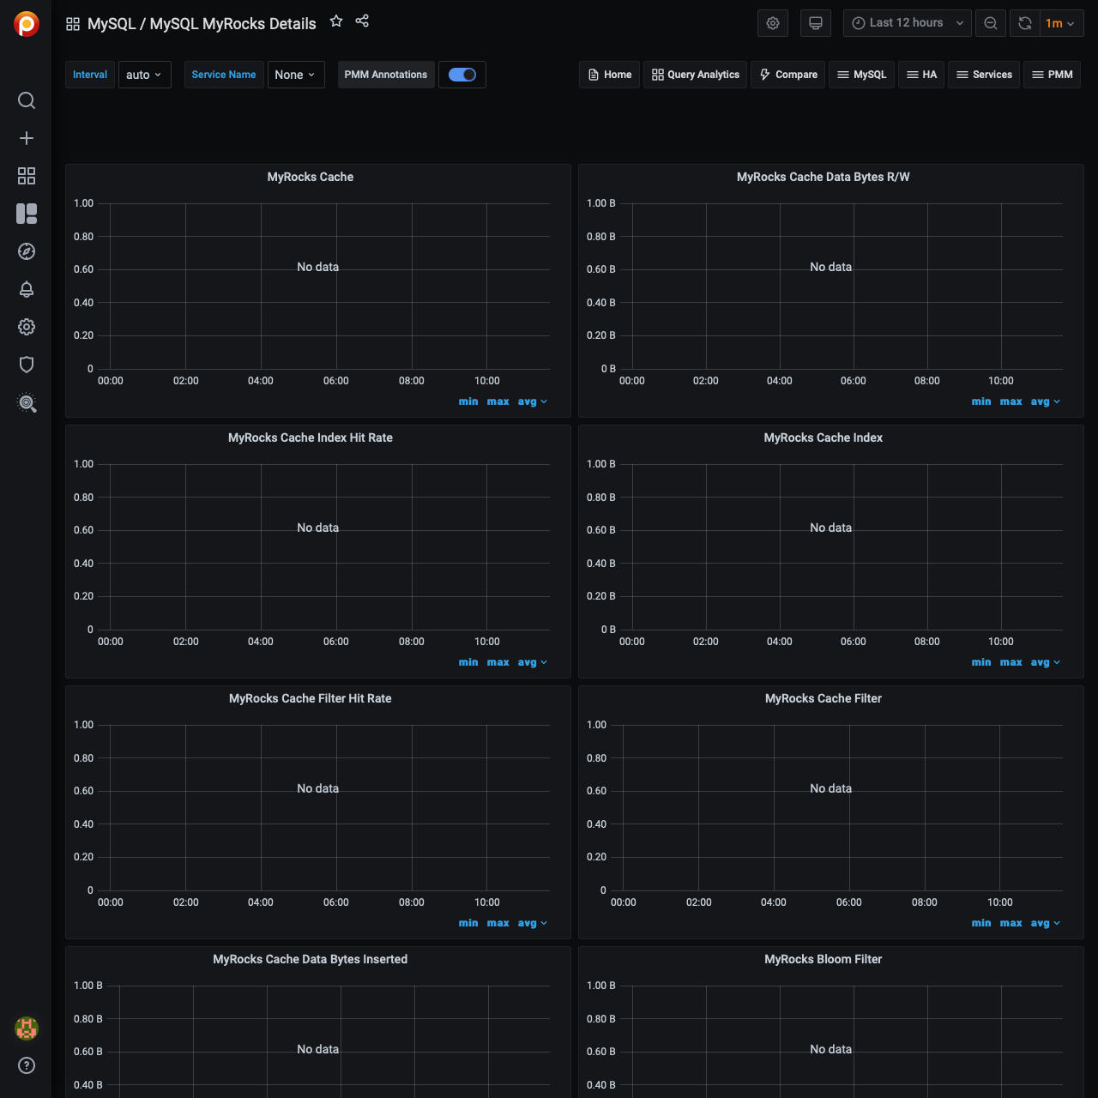Star this dashboard as favorite

click(336, 21)
